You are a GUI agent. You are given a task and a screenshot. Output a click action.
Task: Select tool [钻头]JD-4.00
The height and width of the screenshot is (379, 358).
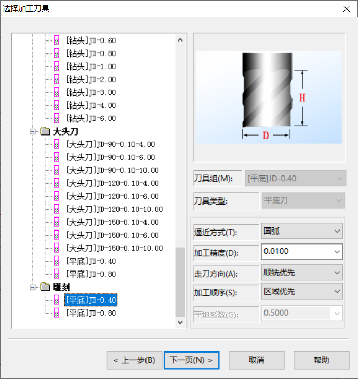[x=91, y=105]
